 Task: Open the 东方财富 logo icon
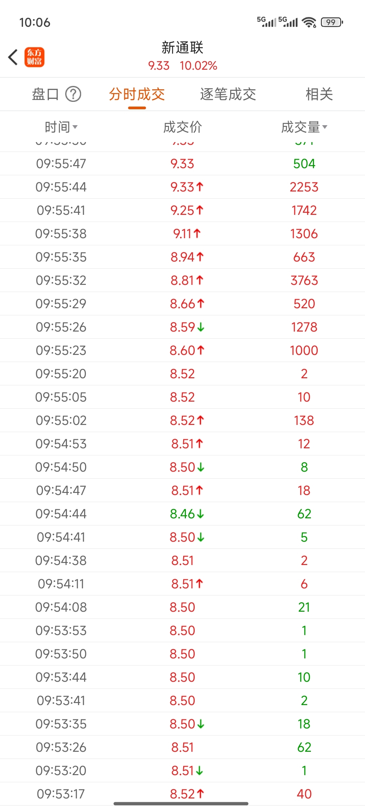(x=34, y=57)
